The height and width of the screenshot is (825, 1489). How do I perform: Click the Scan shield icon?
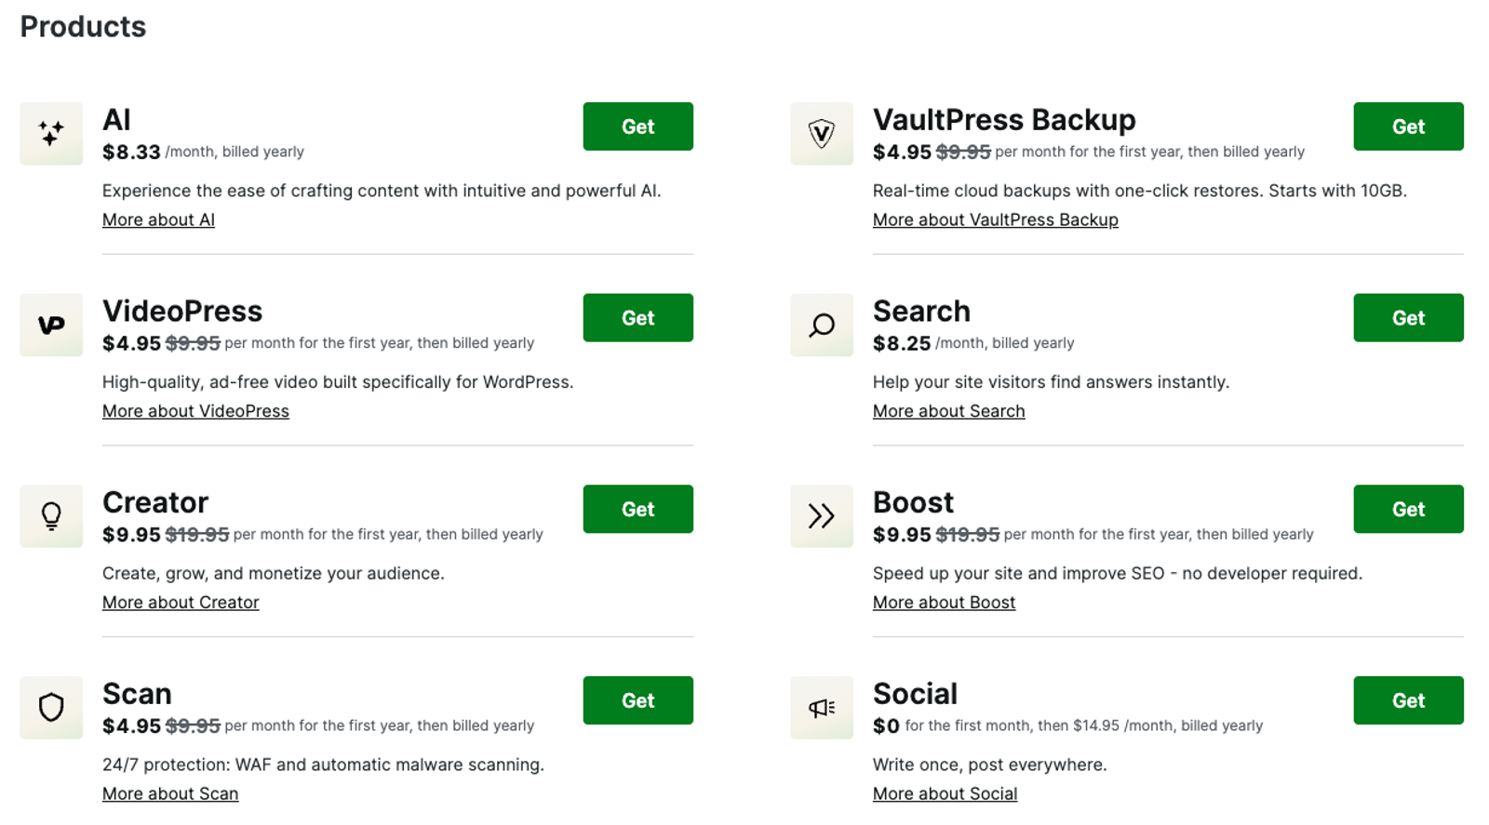click(x=51, y=707)
